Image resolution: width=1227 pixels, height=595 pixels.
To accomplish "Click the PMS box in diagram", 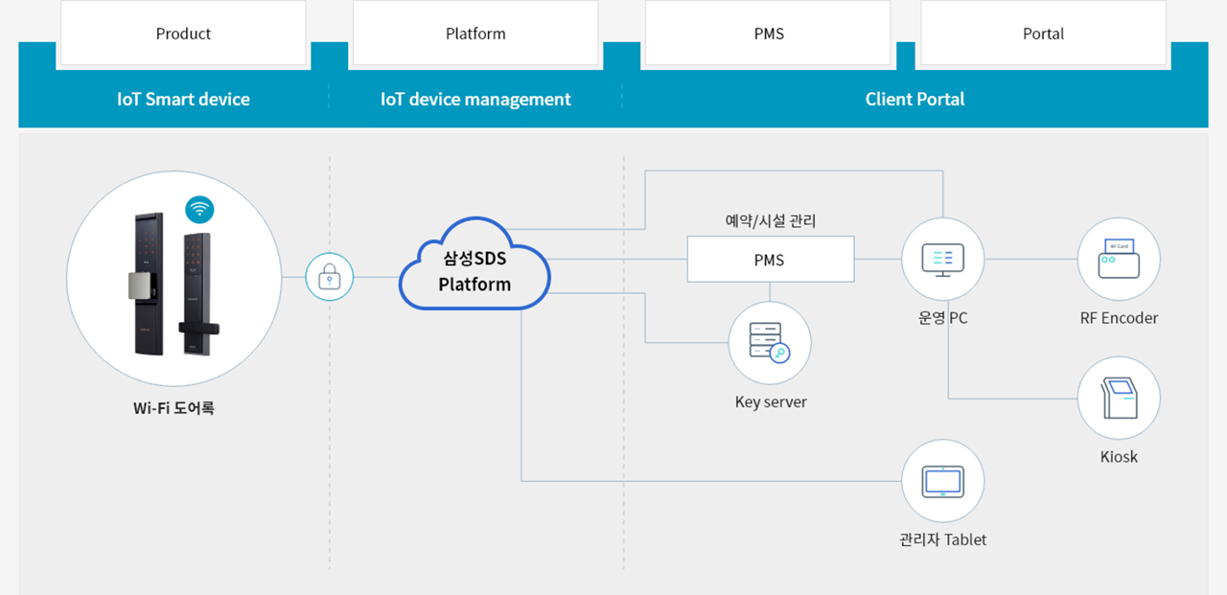I will point(771,260).
